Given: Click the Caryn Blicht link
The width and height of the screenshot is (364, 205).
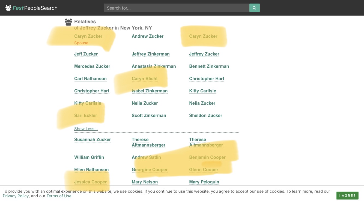Looking at the screenshot, I should tap(145, 79).
